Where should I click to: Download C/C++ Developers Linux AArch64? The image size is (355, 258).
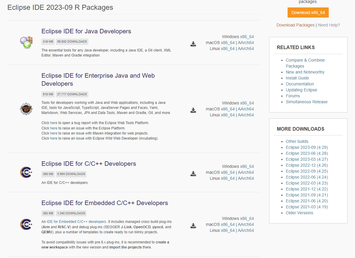246,178
